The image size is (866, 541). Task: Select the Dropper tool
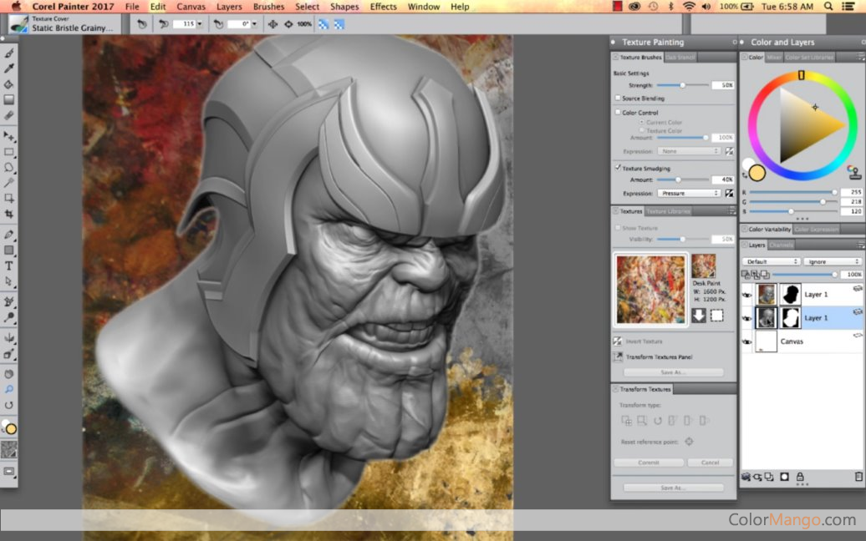click(9, 68)
